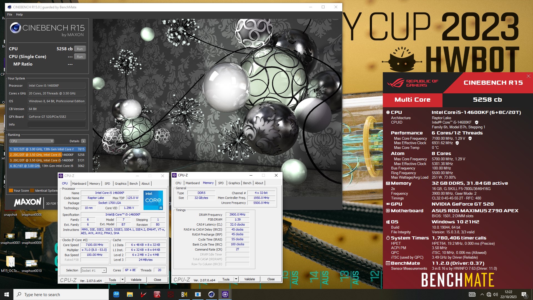Switch to Bench tab in Memory CPU-Z window
533x300 pixels.
point(247,183)
